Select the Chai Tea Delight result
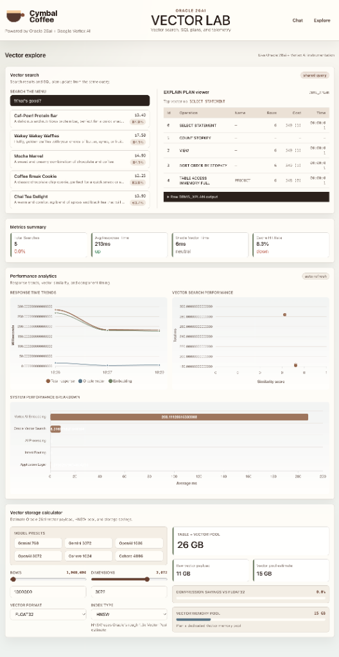 click(80, 200)
